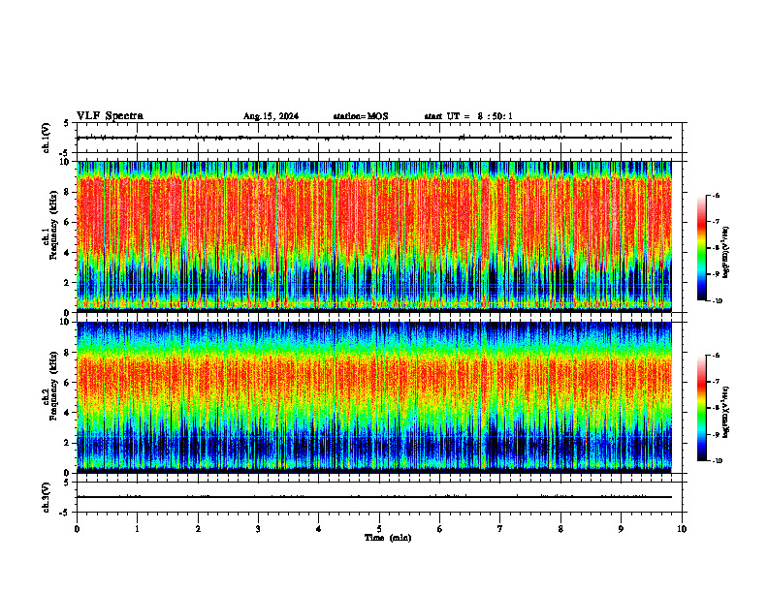
Task: Click the "start UT = 8 :50: 1" text
Action: (468, 116)
